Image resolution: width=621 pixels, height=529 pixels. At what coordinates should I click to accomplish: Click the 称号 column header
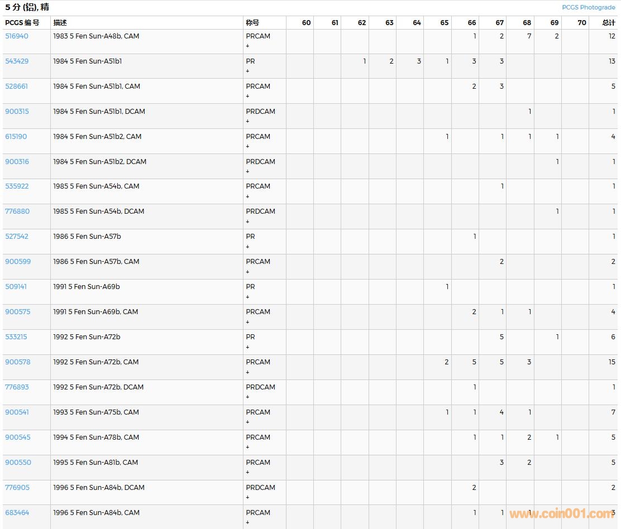coord(252,23)
